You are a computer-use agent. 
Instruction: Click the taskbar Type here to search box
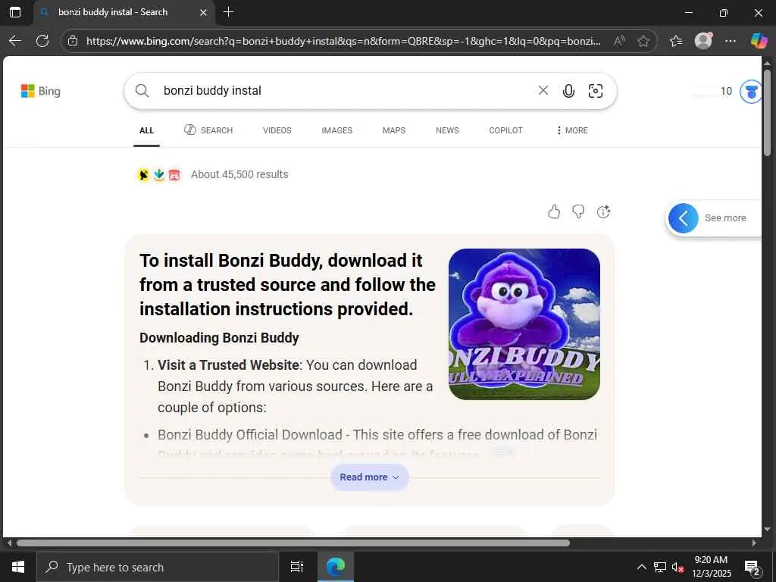pos(158,567)
